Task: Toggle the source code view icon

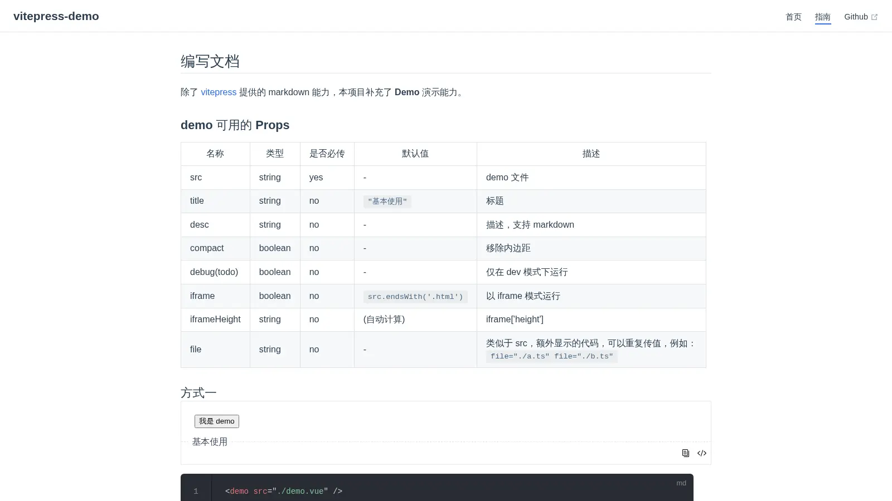Action: 702,453
